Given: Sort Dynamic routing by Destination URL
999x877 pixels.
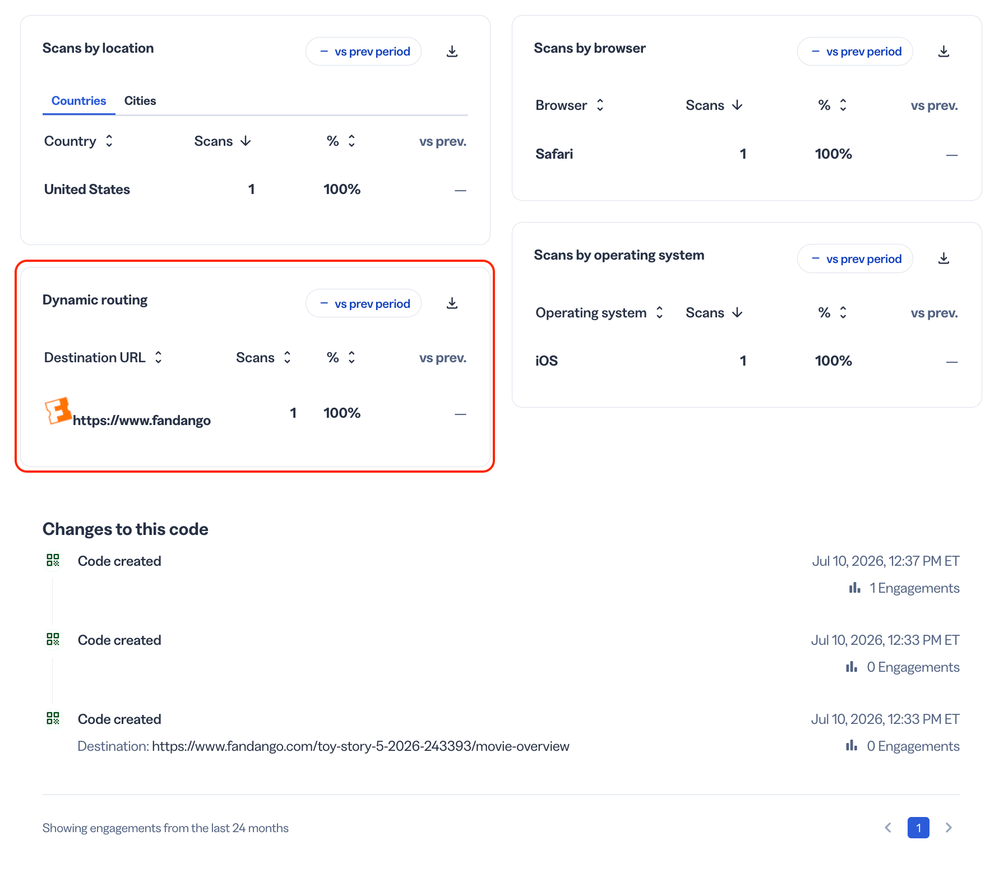Looking at the screenshot, I should click(x=104, y=357).
